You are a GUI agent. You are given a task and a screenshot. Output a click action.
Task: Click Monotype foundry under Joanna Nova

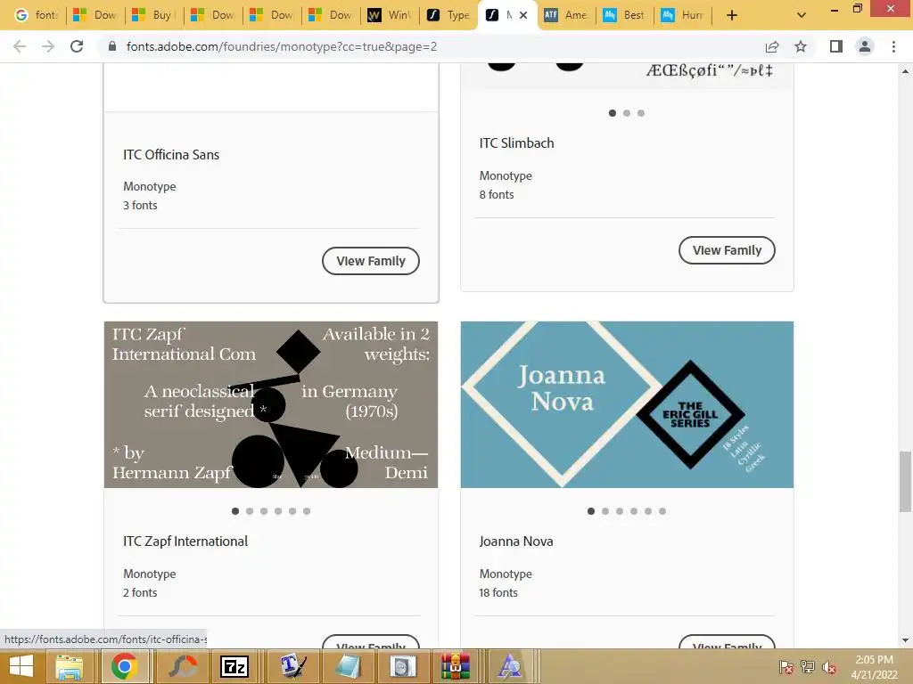[506, 574]
